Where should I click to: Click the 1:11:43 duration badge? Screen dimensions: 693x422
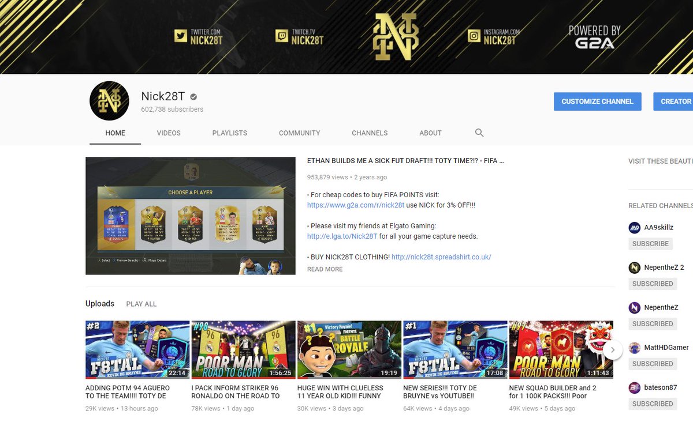coord(598,373)
